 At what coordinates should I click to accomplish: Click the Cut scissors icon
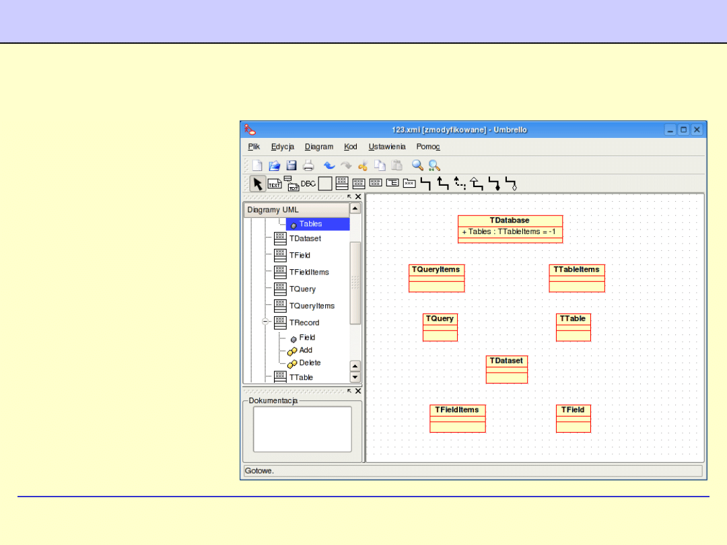coord(363,166)
